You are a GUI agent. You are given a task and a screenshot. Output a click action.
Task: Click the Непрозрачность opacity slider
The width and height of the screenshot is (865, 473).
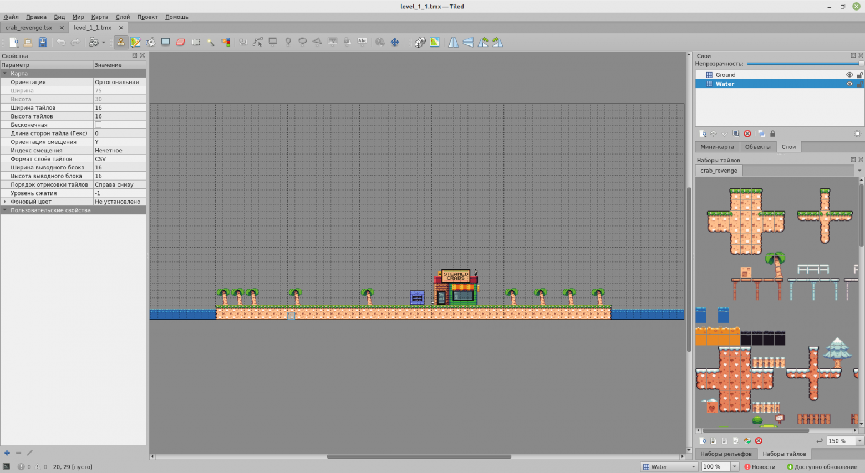tap(804, 64)
